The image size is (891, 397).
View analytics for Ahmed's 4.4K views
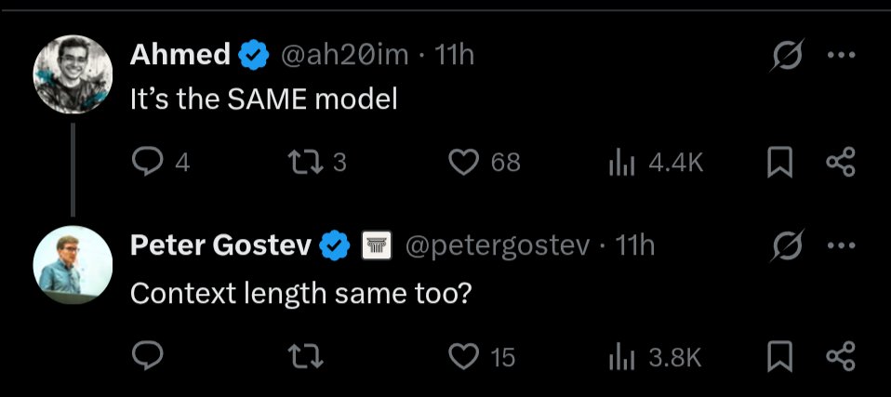click(621, 164)
